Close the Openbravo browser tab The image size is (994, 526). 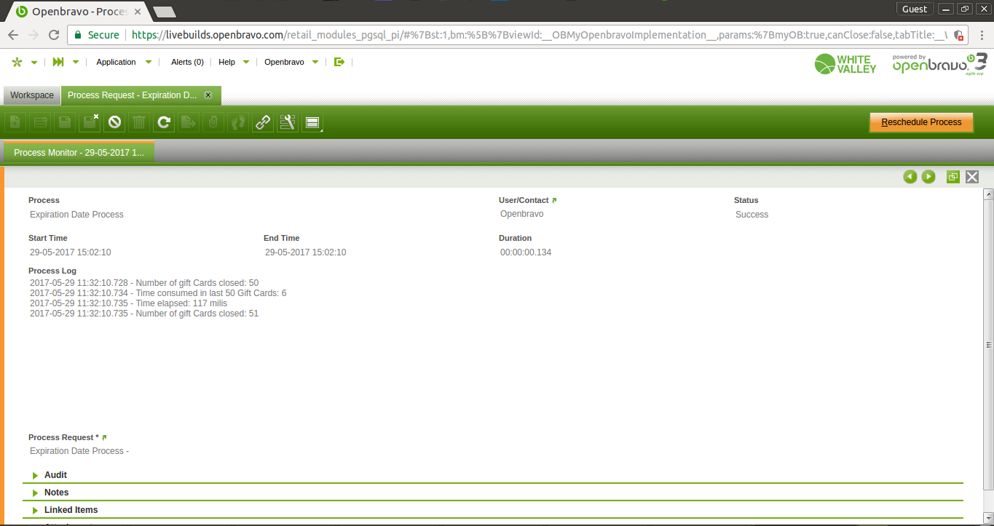click(x=138, y=11)
